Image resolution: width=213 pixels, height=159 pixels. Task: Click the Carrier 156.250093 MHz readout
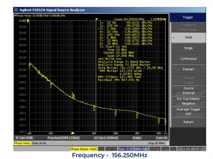[x=129, y=19]
